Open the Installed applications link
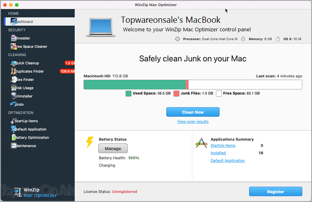 218,153
